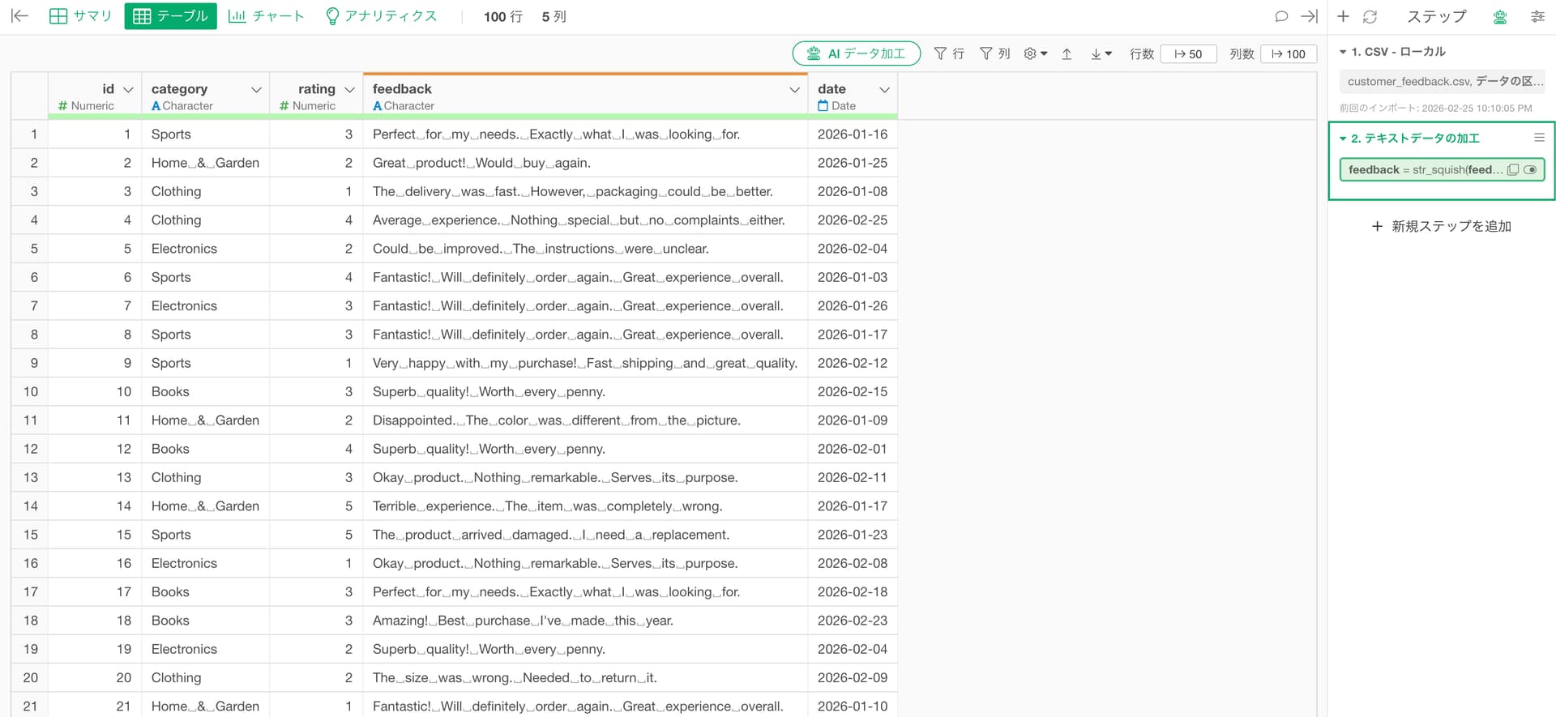Viewport: 1556px width, 717px height.
Task: Switch to the チャート tab
Action: click(267, 16)
